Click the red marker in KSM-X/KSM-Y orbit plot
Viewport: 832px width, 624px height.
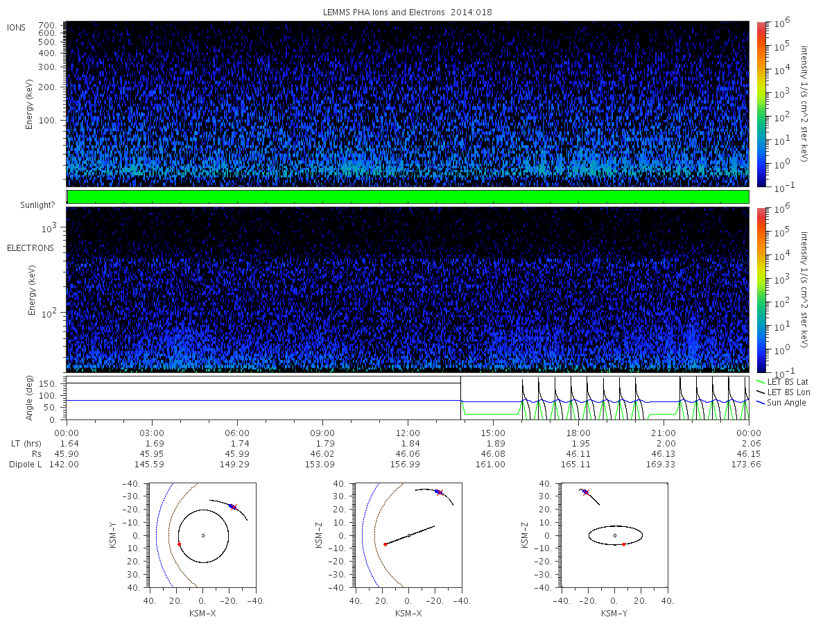click(x=179, y=544)
